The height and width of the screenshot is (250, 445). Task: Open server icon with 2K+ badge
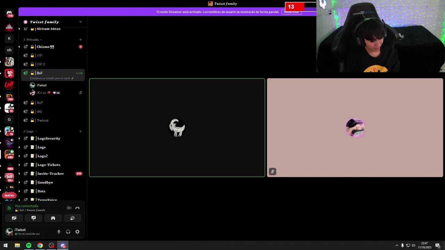click(x=9, y=177)
